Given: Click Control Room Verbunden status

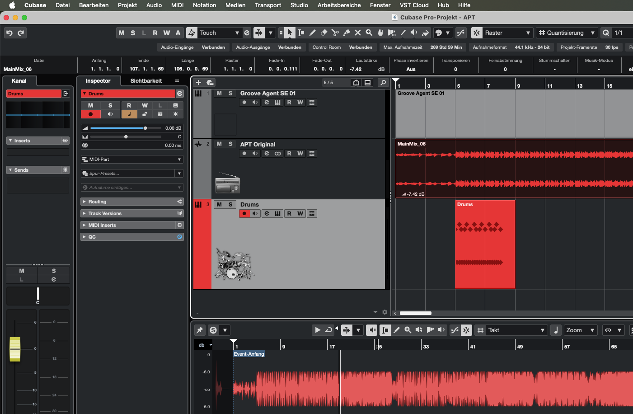Looking at the screenshot, I should pyautogui.click(x=342, y=47).
